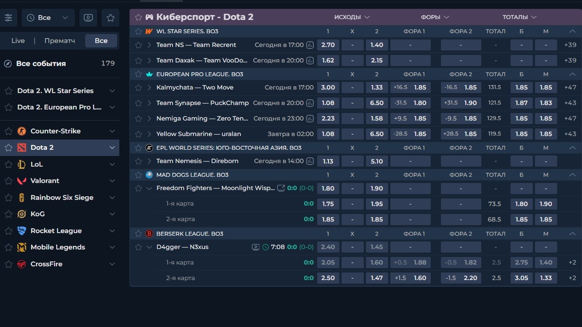This screenshot has height=327, width=582.
Task: Open statistics icon for Team Nemesis match
Action: pyautogui.click(x=310, y=161)
